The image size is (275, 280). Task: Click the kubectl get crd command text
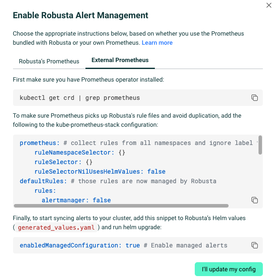coord(80,98)
